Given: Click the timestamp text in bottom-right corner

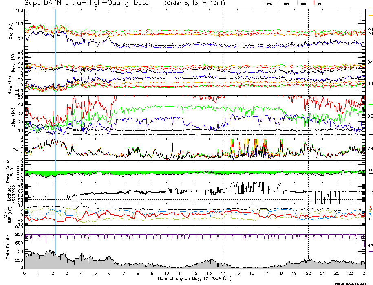Looking at the screenshot, I should click(351, 283).
